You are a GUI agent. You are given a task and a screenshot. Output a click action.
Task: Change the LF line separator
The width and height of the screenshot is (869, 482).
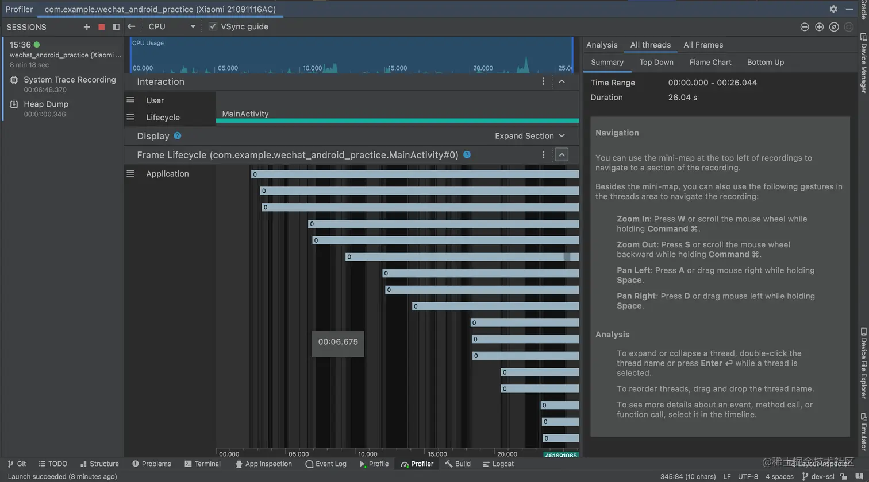[x=727, y=476]
